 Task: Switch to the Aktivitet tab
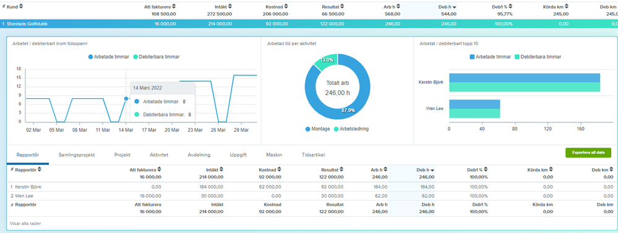(159, 155)
